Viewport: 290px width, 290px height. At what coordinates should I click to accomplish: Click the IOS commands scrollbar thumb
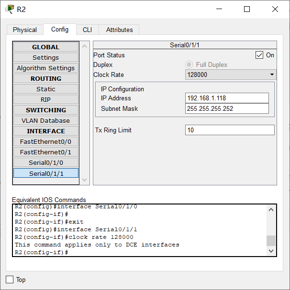[271, 241]
